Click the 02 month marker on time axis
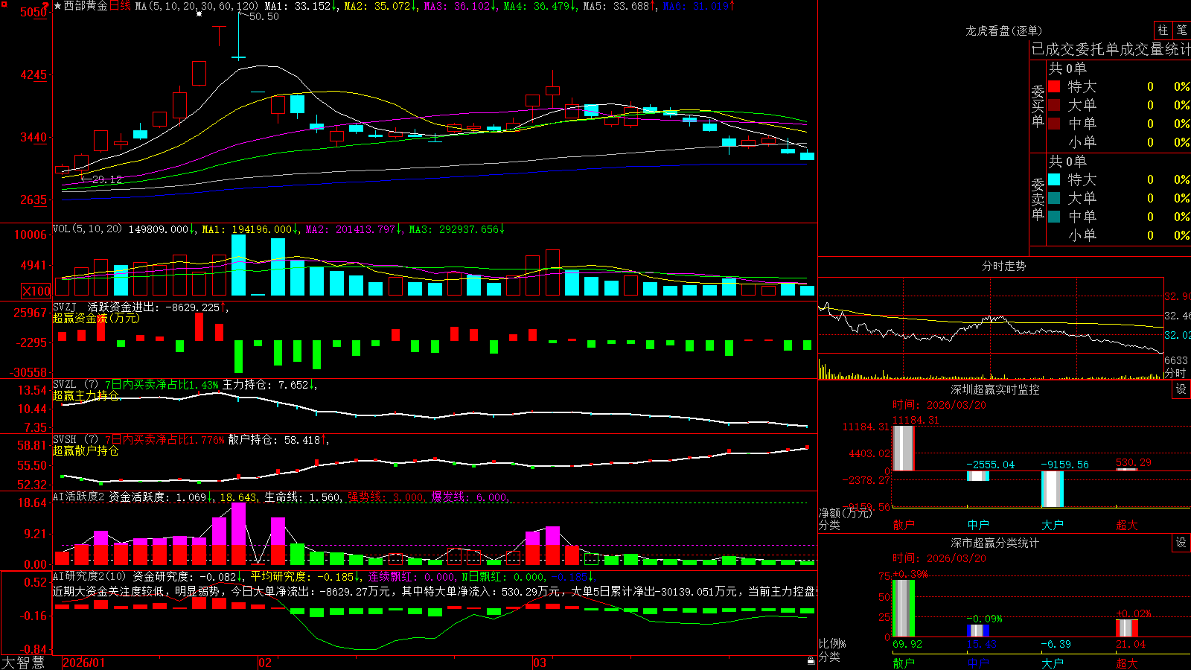Viewport: 1191px width, 670px height. (264, 663)
